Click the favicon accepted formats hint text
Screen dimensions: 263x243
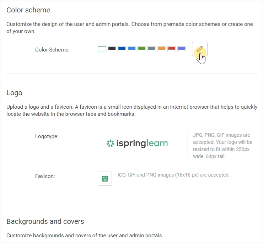click(173, 175)
